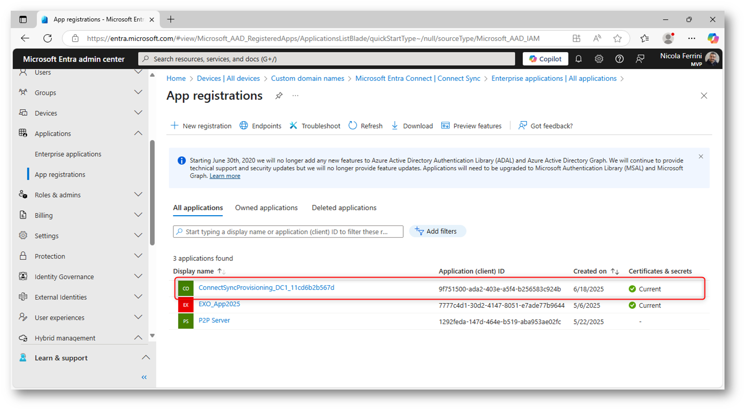Reload the page with the browser refresh icon
Screen dimensions: 746x411
click(48, 38)
